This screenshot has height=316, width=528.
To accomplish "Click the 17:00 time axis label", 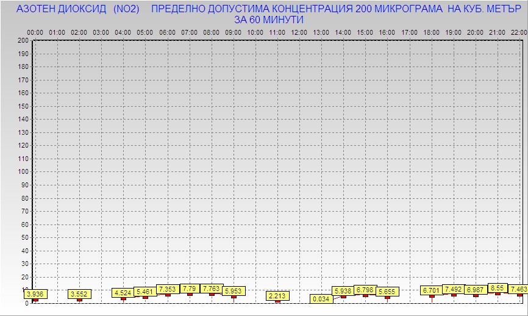I will [409, 32].
